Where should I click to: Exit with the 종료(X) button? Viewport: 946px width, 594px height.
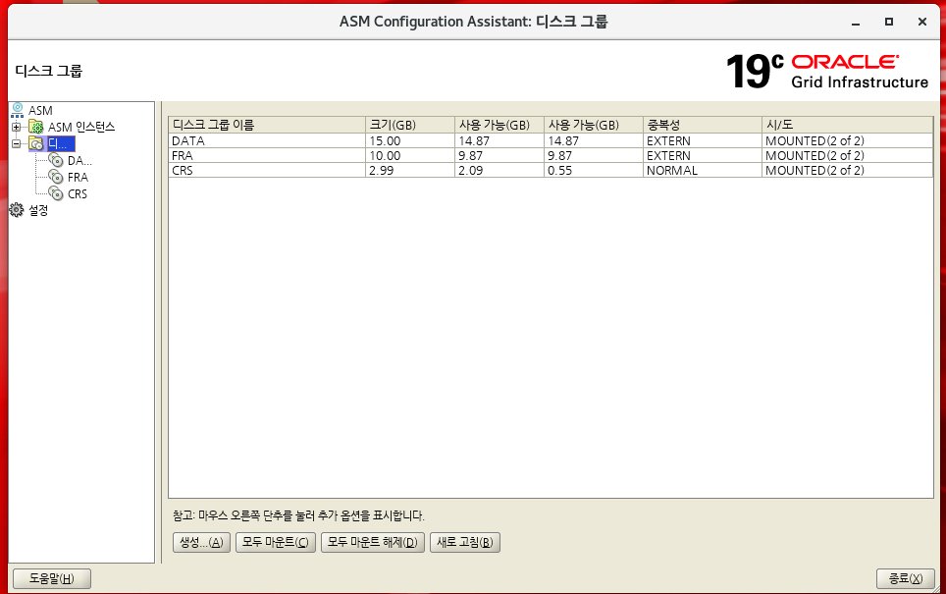click(x=906, y=578)
